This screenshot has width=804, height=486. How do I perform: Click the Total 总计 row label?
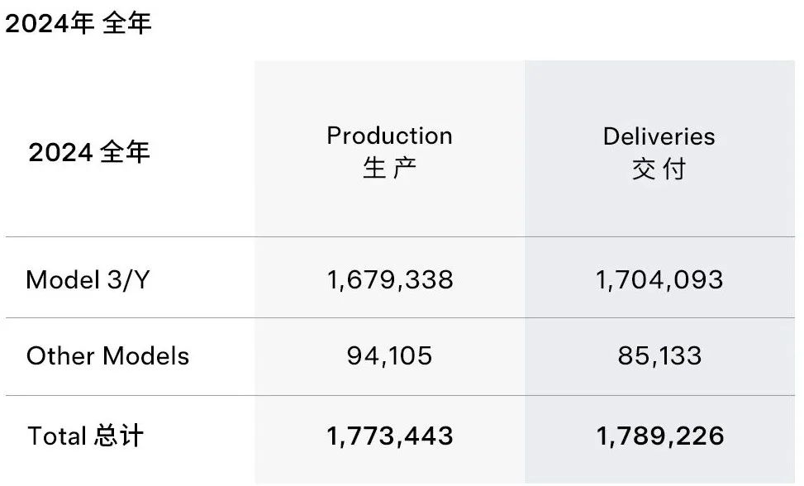pos(85,436)
